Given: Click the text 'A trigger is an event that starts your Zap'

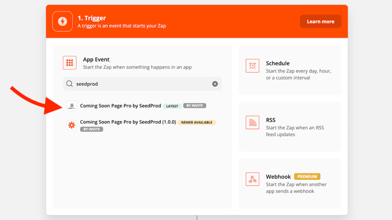Looking at the screenshot, I should 122,26.
